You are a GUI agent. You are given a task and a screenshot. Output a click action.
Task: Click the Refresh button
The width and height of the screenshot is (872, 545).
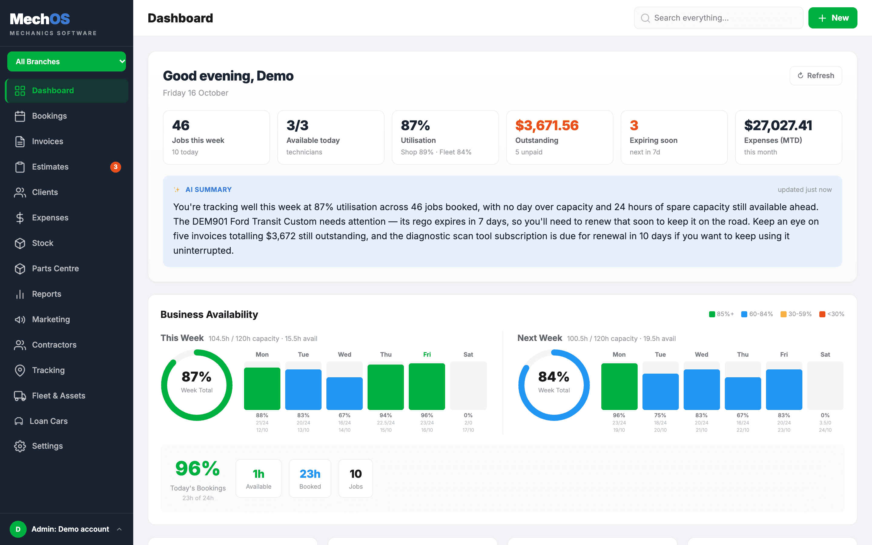[x=816, y=76]
